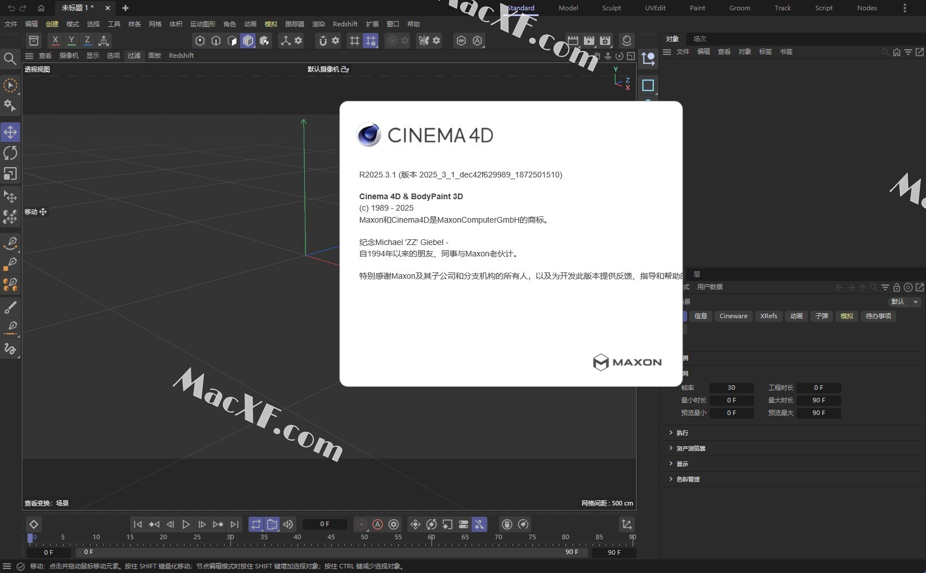Screen dimensions: 926x573
Task: Open the 信息 tab in attributes
Action: click(701, 316)
